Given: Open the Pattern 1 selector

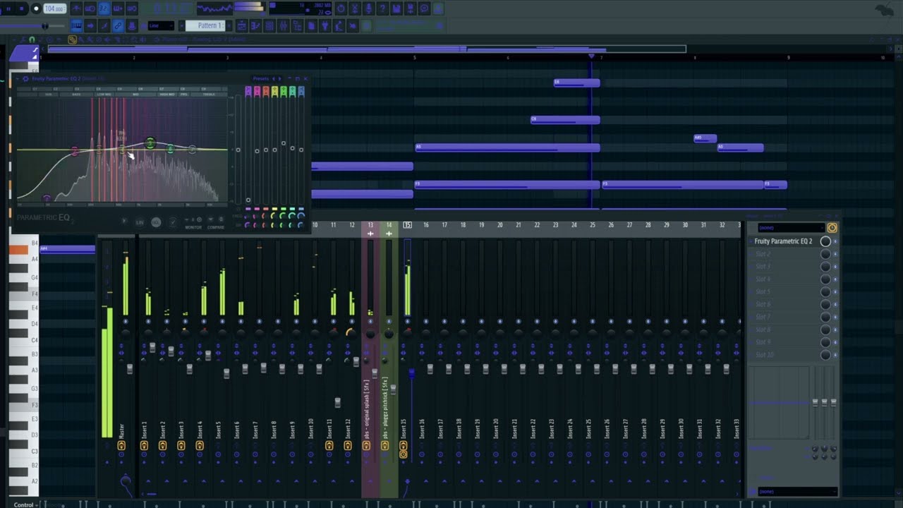Looking at the screenshot, I should pyautogui.click(x=205, y=25).
